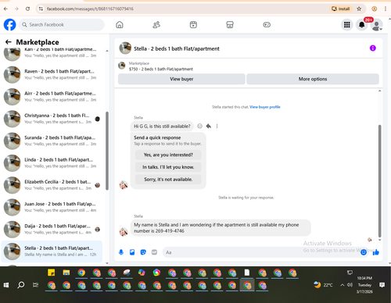This screenshot has width=391, height=303.
Task: Reload the page
Action: click(x=27, y=9)
